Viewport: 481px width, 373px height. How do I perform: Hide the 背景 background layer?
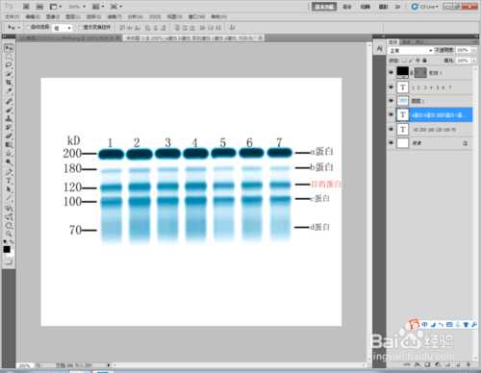point(391,142)
